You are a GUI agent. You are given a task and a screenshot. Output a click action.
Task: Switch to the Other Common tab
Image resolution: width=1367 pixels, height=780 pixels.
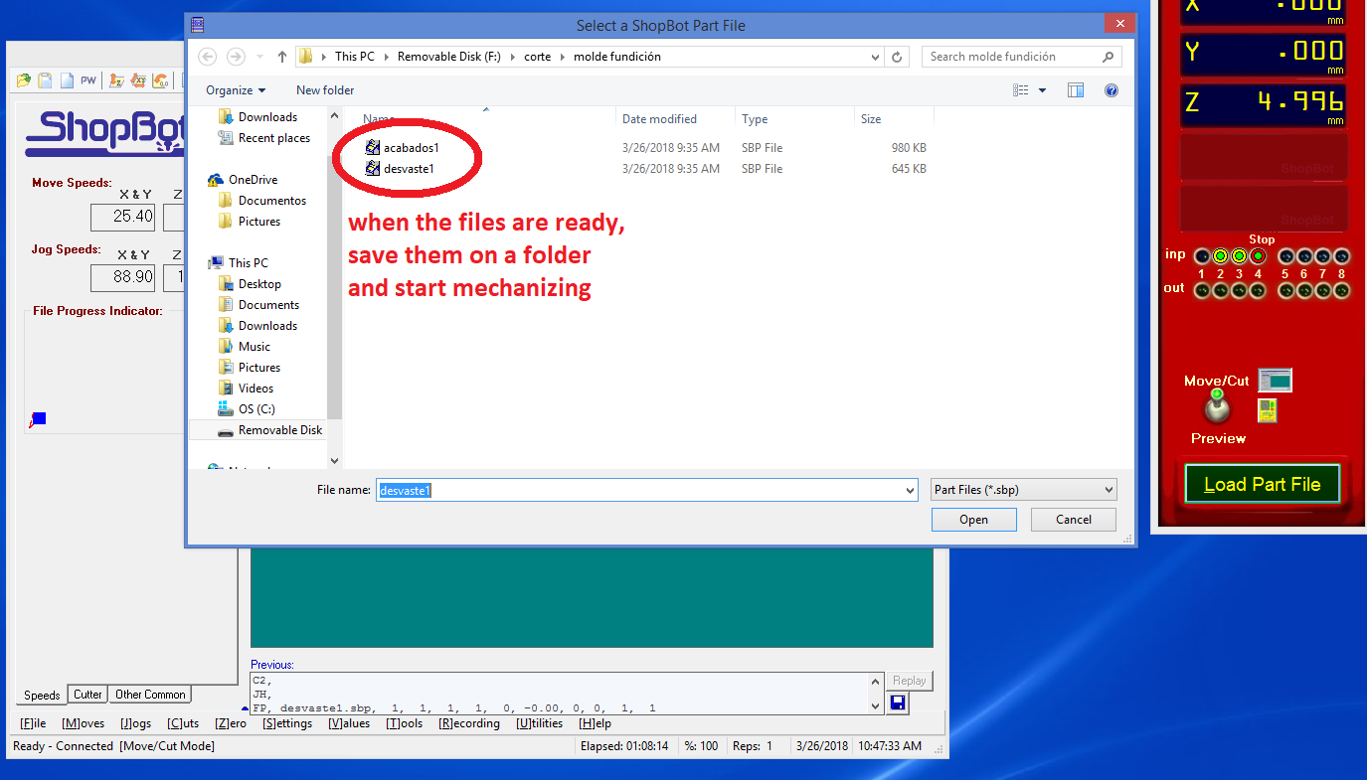150,695
